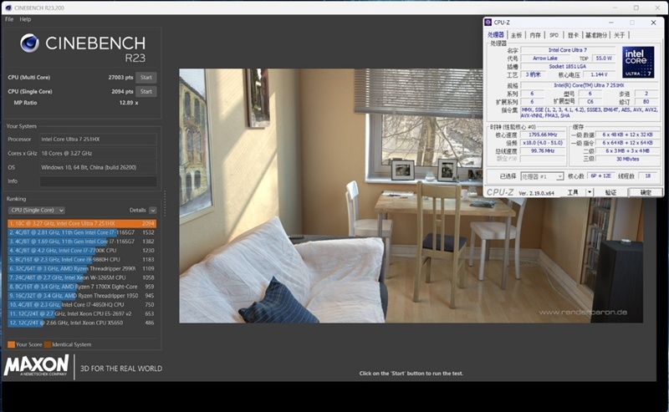Maximize the Cinebench window
669x412 pixels.
636,8
